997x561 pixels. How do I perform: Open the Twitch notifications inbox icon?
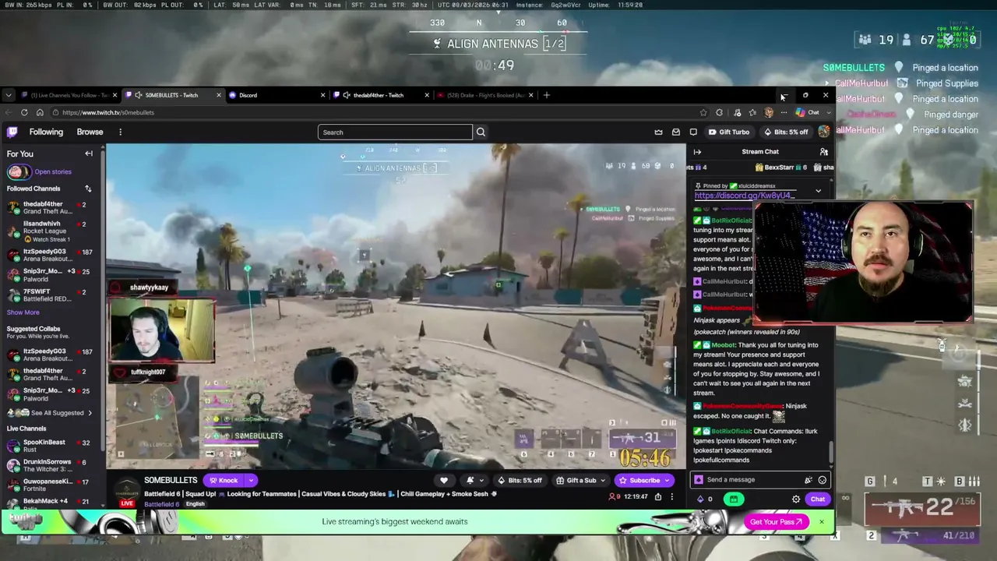click(x=676, y=132)
